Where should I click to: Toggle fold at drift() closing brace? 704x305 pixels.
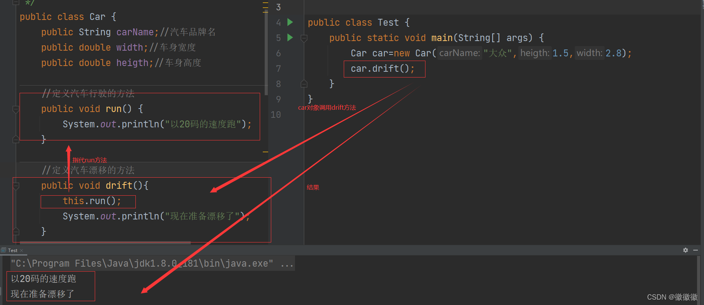pos(16,231)
